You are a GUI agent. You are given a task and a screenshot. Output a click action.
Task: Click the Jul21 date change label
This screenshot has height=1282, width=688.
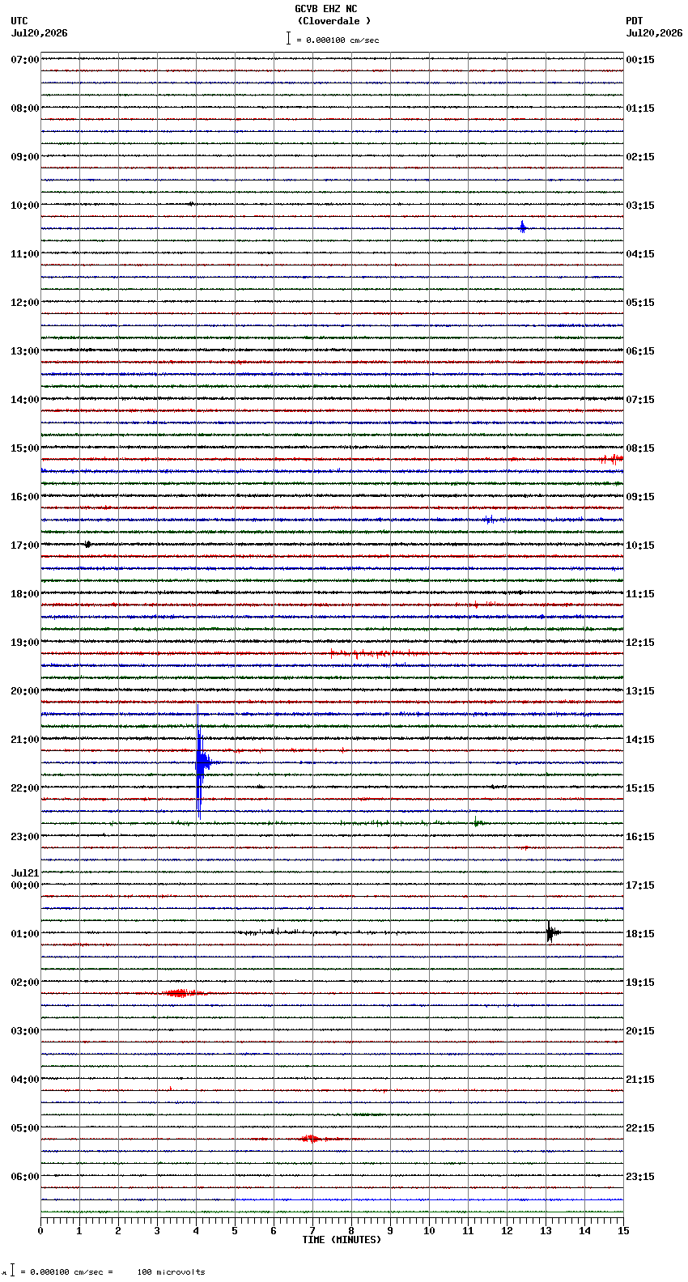25,873
